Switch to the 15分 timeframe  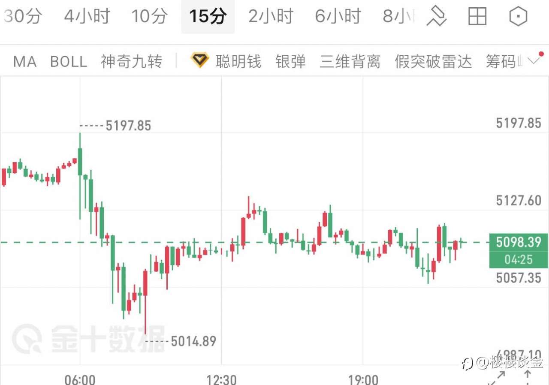208,17
